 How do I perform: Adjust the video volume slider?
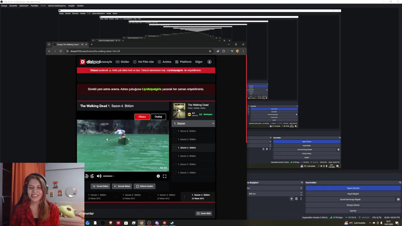108,176
